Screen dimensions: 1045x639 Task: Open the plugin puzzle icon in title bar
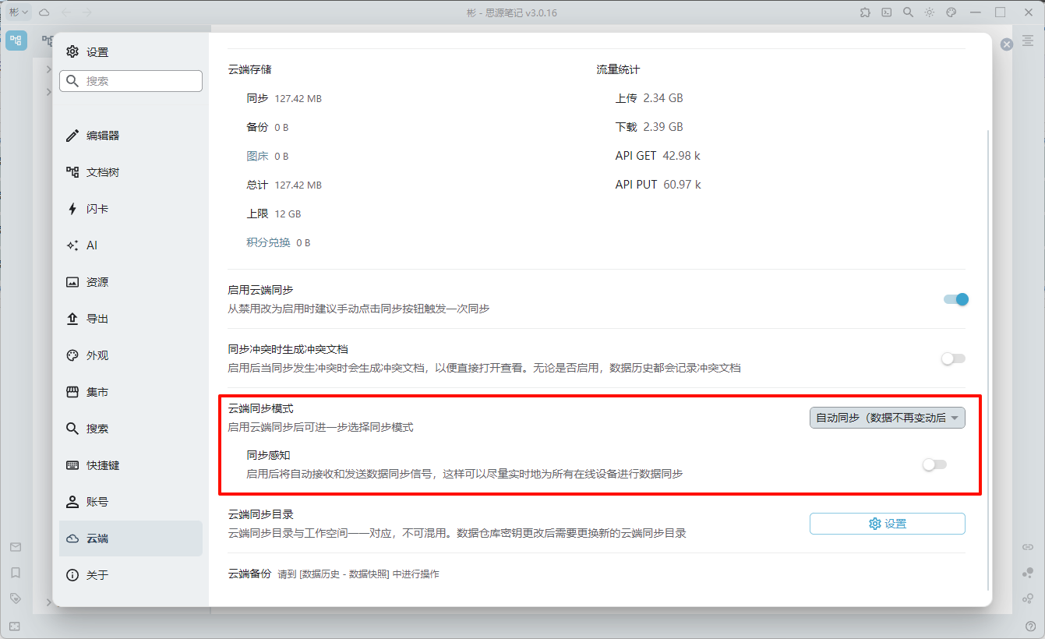point(865,12)
